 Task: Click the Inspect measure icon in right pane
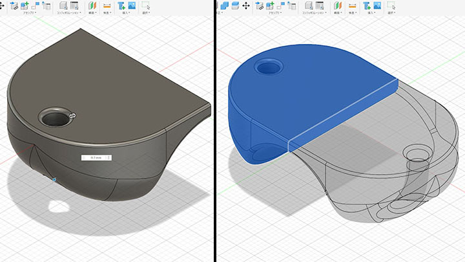[x=352, y=5]
